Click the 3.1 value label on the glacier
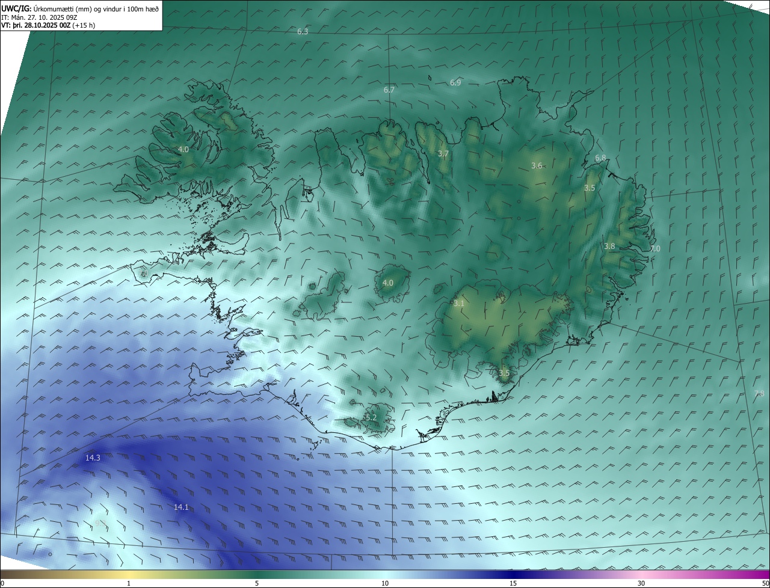Screen dimensions: 770x588 click(x=459, y=304)
